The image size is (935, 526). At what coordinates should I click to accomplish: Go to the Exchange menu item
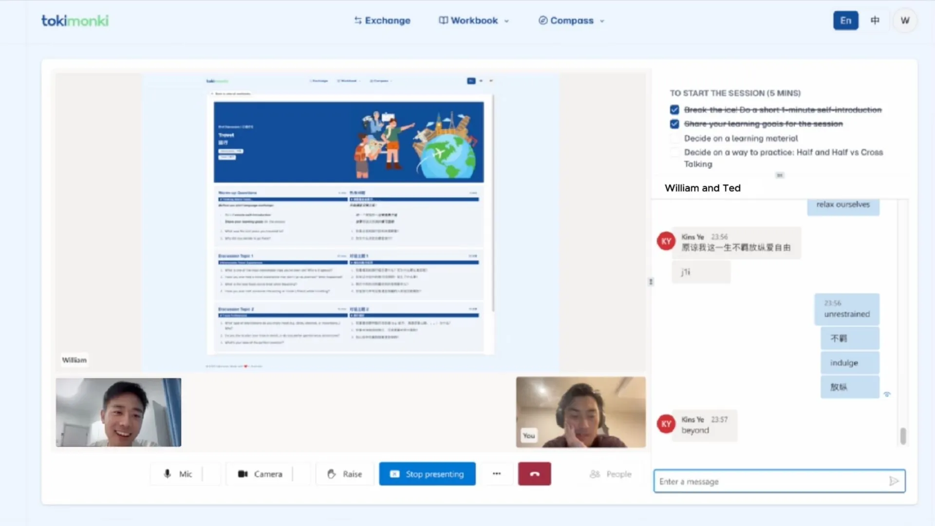tap(382, 20)
